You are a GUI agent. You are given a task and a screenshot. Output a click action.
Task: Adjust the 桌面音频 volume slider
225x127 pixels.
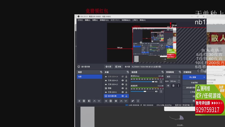coord(142,91)
